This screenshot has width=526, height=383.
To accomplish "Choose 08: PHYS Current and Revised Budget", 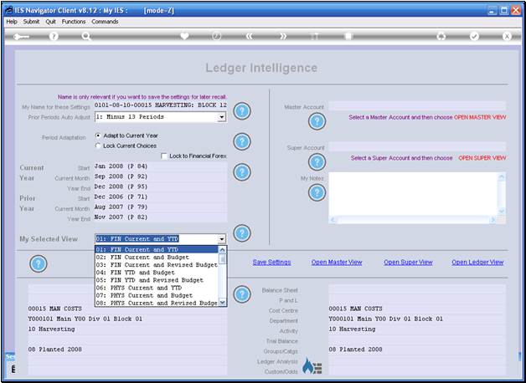I will 157,303.
